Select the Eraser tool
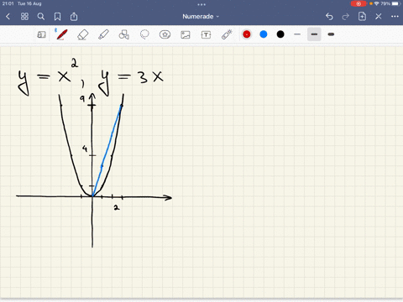Screen dimensions: 403x302 [82, 34]
